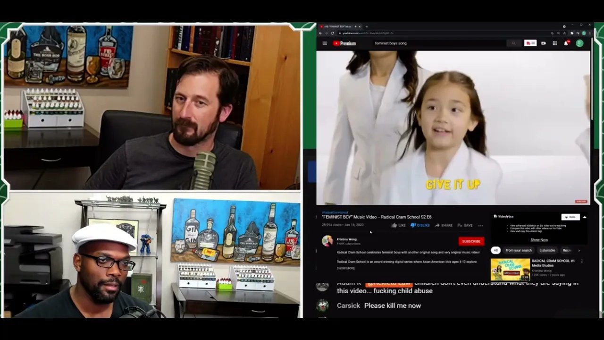
Task: Click the search box containing 'feminist boys song'
Action: (439, 43)
